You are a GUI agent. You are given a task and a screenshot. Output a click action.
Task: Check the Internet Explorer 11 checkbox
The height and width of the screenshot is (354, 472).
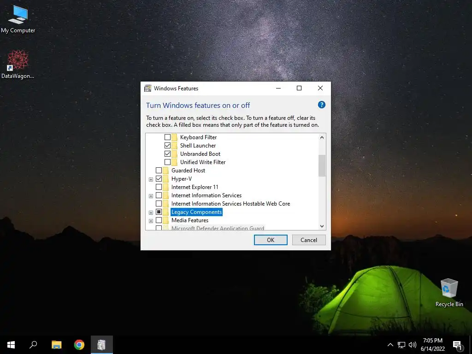[159, 187]
